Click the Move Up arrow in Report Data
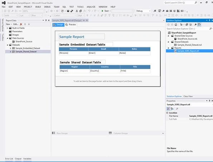Screen dimensions: 213x162 [25, 24]
